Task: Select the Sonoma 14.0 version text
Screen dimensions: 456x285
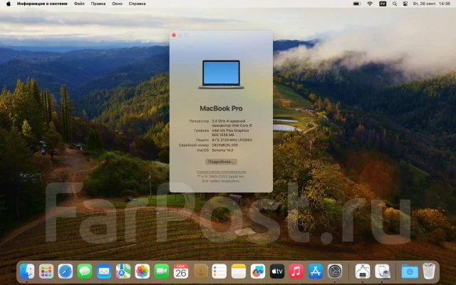Action: point(222,150)
